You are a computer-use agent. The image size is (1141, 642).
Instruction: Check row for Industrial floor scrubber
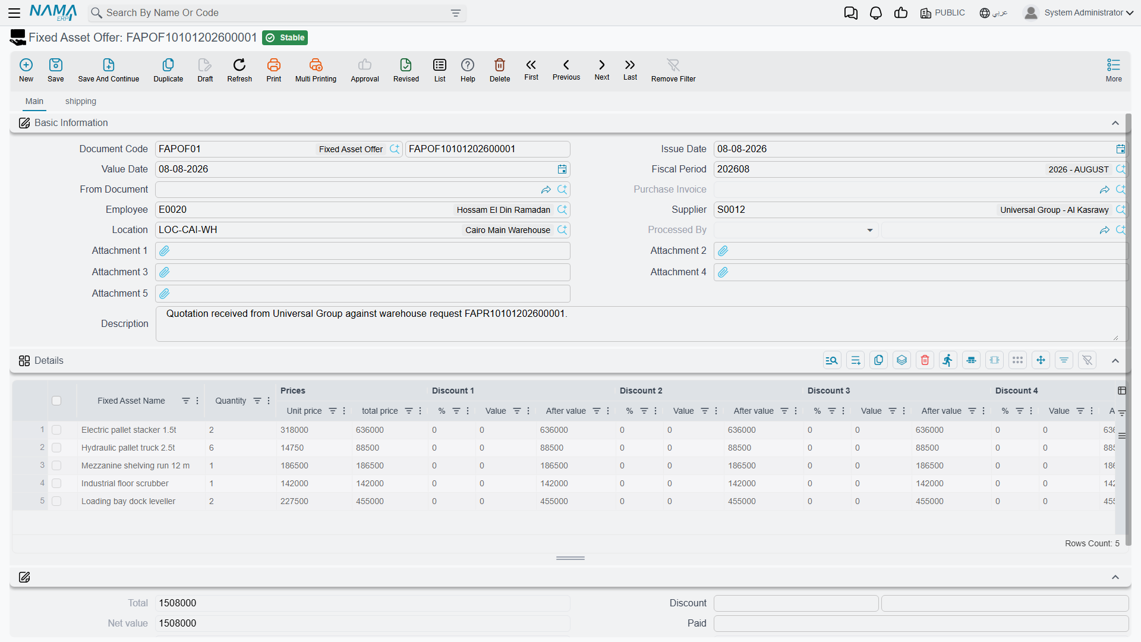pos(56,483)
